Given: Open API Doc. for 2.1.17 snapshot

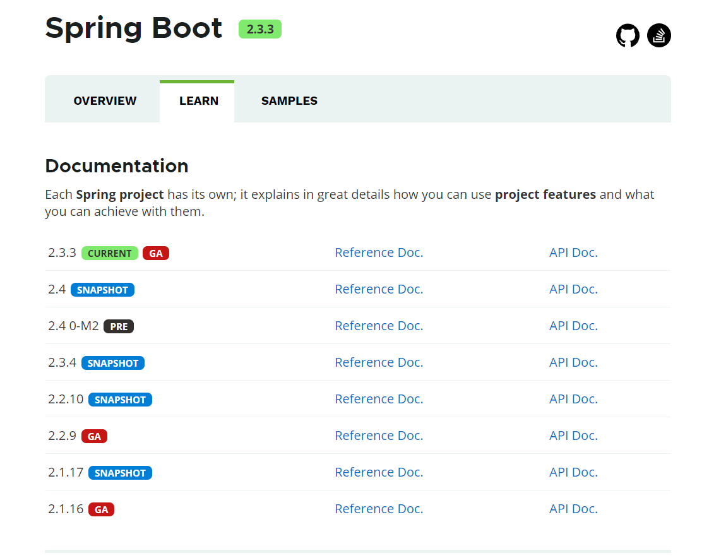Looking at the screenshot, I should click(x=573, y=472).
